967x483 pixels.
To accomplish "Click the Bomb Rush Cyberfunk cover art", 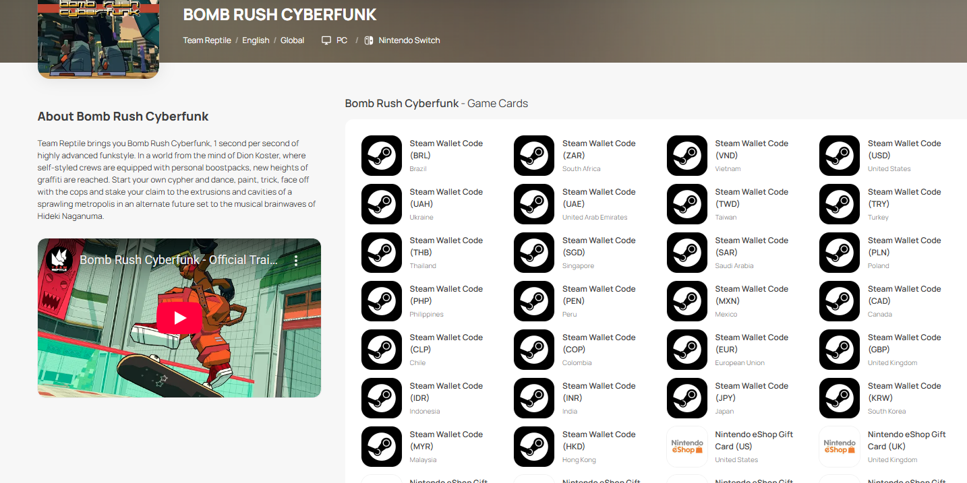I will click(98, 37).
